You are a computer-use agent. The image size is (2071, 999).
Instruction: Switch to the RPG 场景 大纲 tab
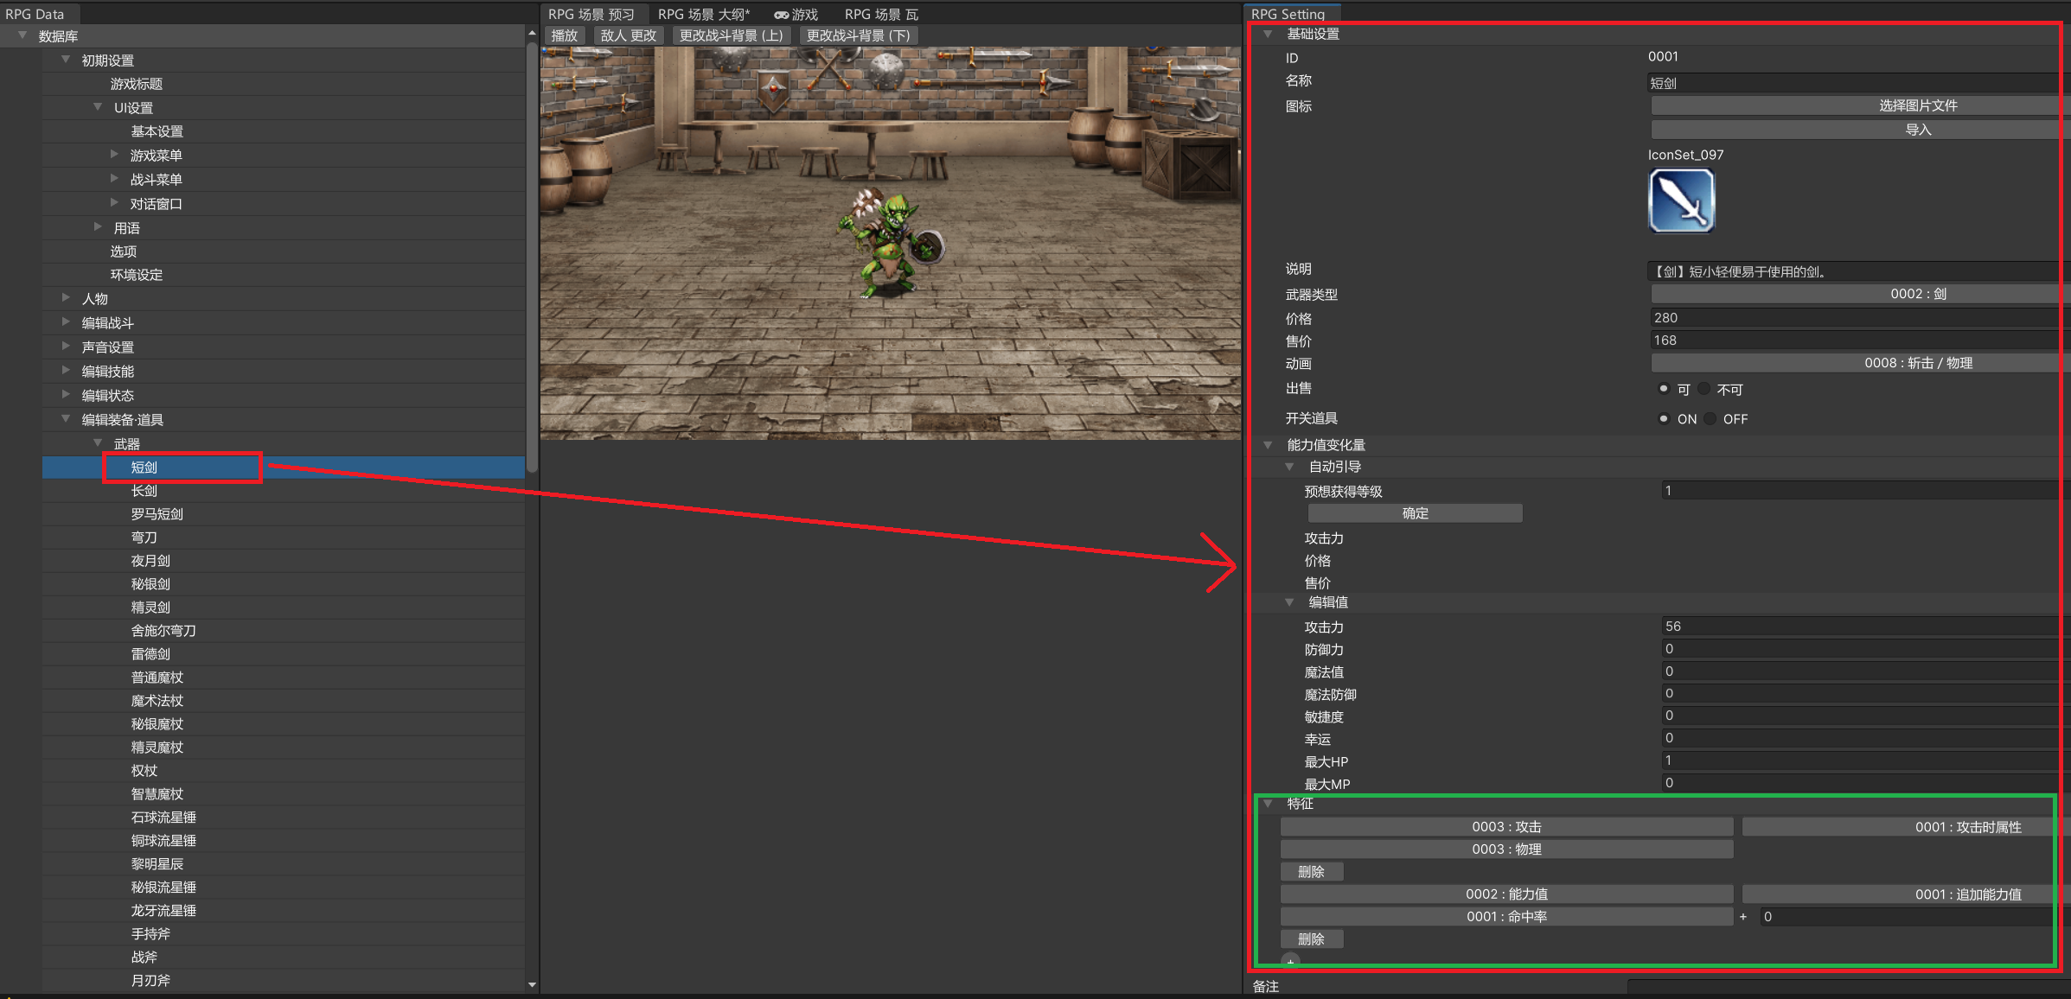pyautogui.click(x=703, y=14)
